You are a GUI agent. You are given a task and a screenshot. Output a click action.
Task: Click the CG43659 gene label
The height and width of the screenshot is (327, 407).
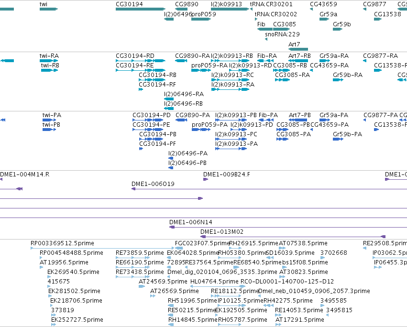[323, 4]
